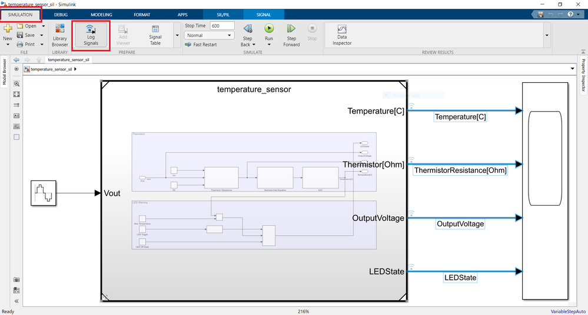Image resolution: width=588 pixels, height=315 pixels.
Task: Go up to parent level arrow
Action: (x=39, y=59)
